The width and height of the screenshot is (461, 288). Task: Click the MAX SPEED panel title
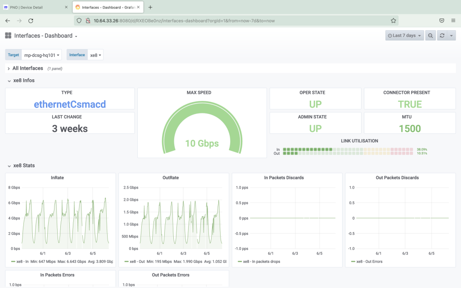click(x=199, y=93)
